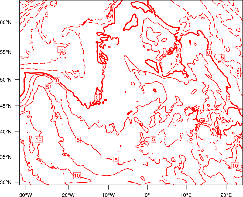Select the 10°W longitude axis label
243x197 pixels.
pyautogui.click(x=108, y=195)
